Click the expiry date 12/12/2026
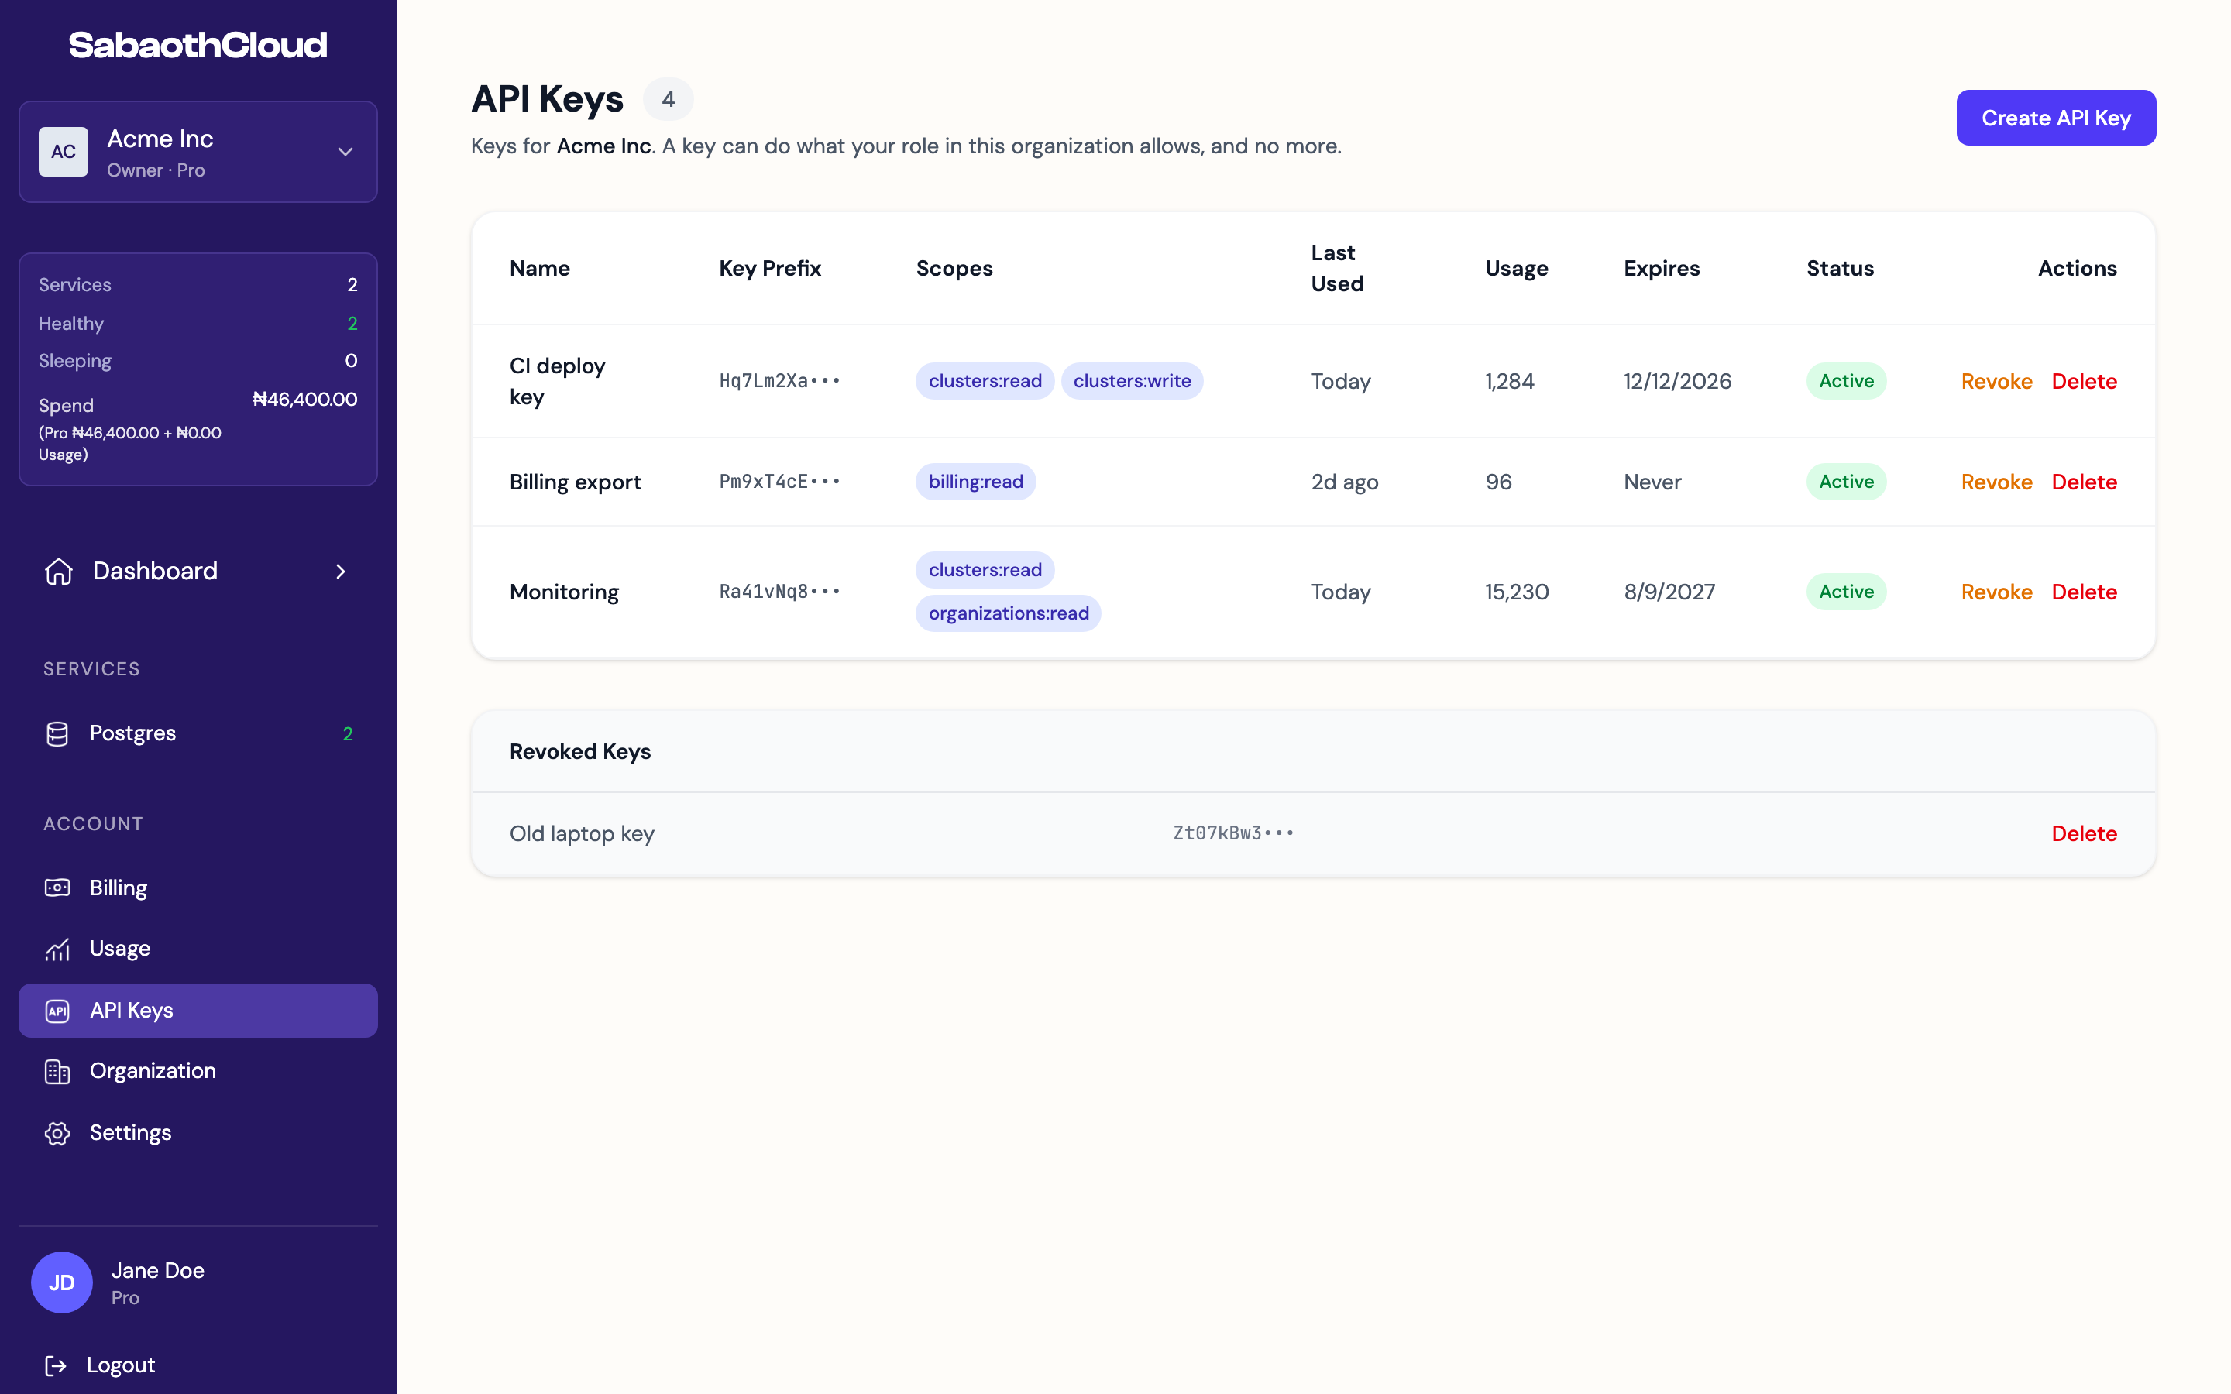Screen dimensions: 2231x1394 tap(1677, 382)
